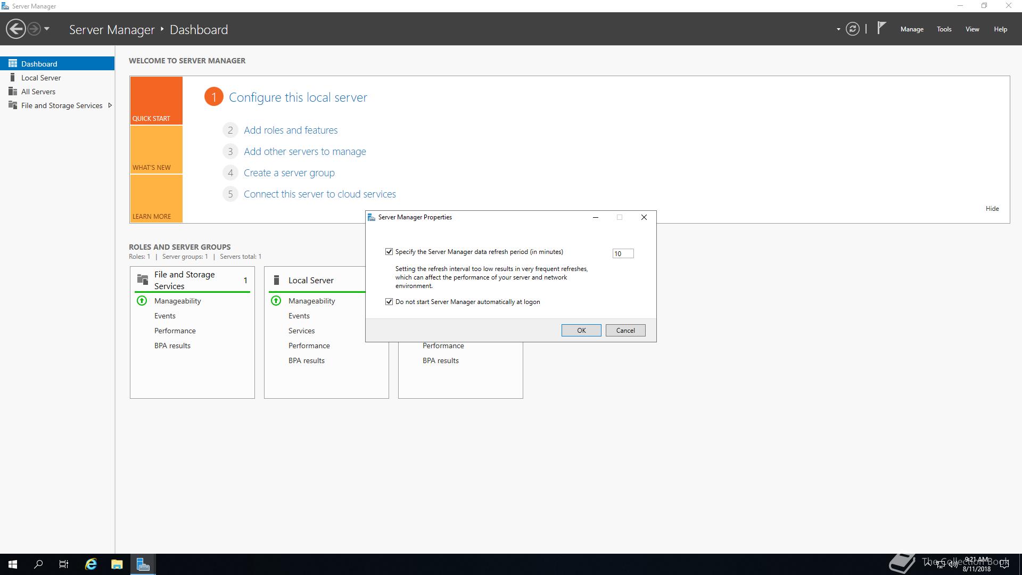Open the navigation history dropdown arrow
Viewport: 1022px width, 575px height.
click(47, 29)
